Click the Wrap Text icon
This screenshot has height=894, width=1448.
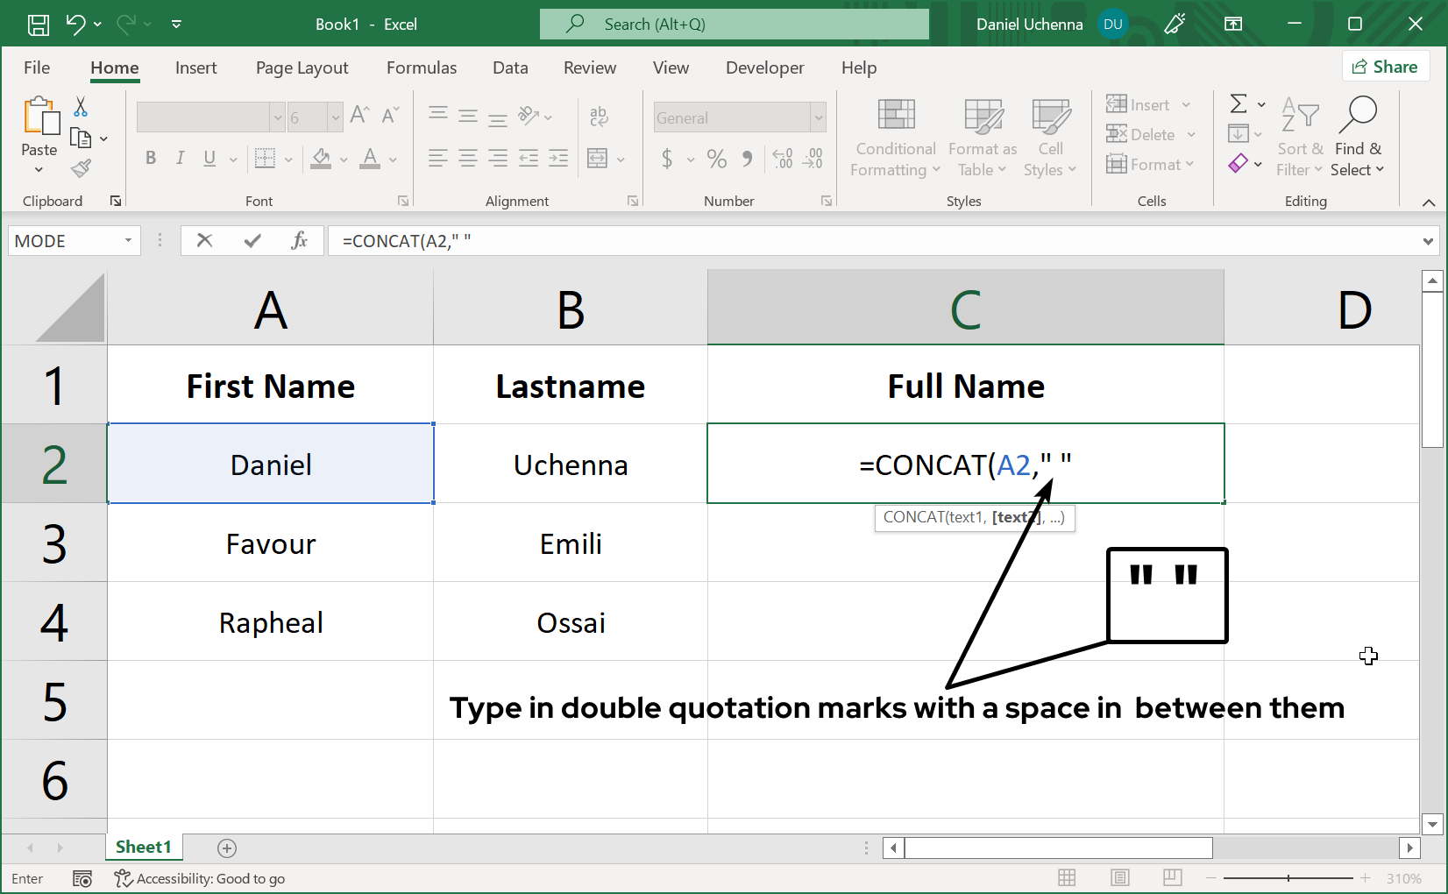[x=599, y=116]
